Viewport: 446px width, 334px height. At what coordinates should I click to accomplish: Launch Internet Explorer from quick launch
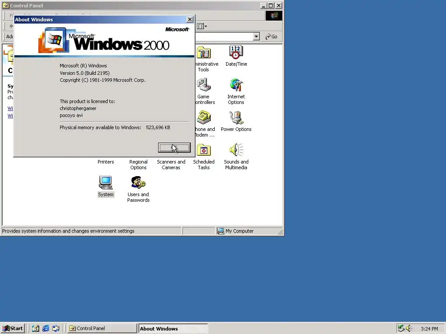45,328
